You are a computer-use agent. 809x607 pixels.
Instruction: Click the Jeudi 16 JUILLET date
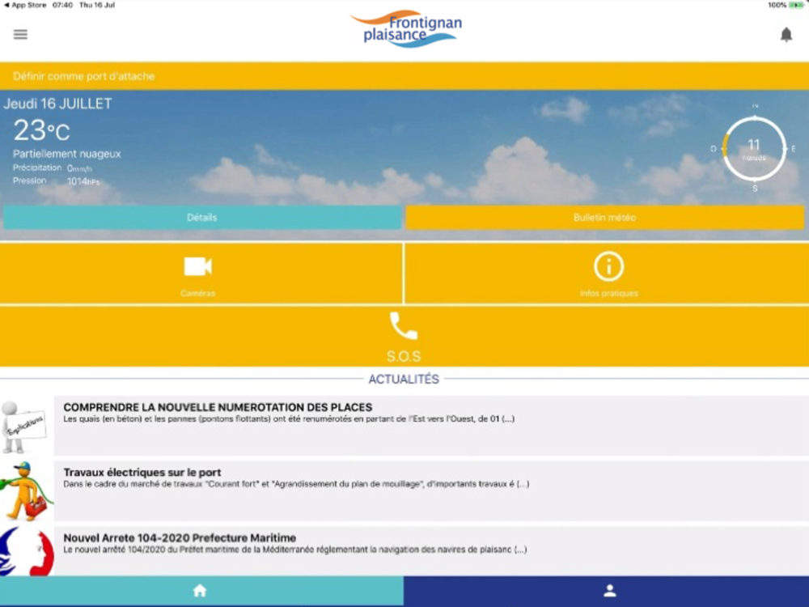57,104
